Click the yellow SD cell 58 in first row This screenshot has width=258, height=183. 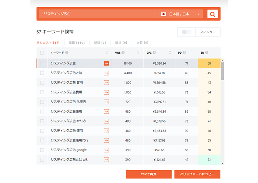[x=209, y=63]
